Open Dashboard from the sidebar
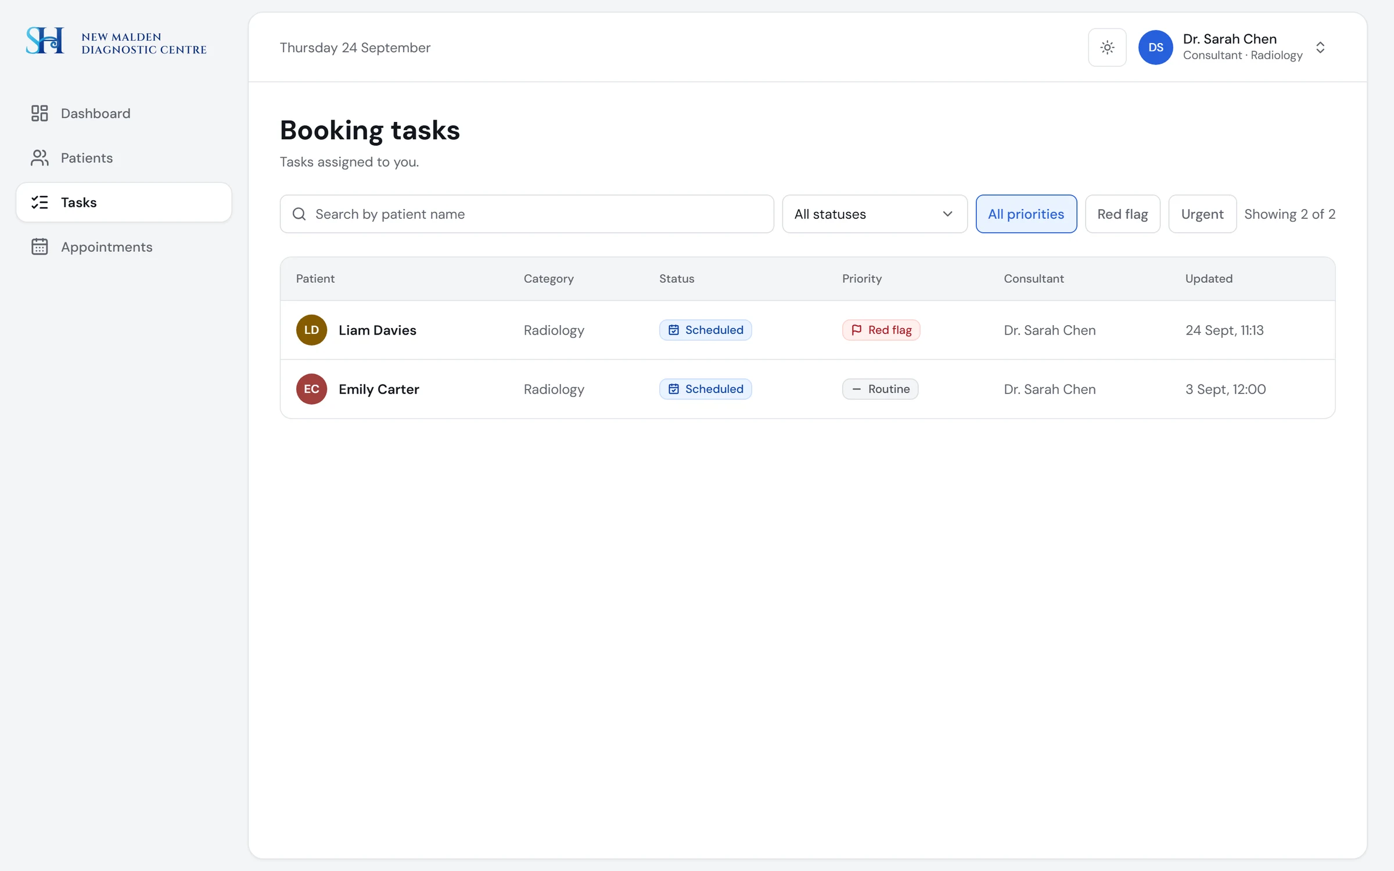Image resolution: width=1394 pixels, height=871 pixels. [124, 113]
